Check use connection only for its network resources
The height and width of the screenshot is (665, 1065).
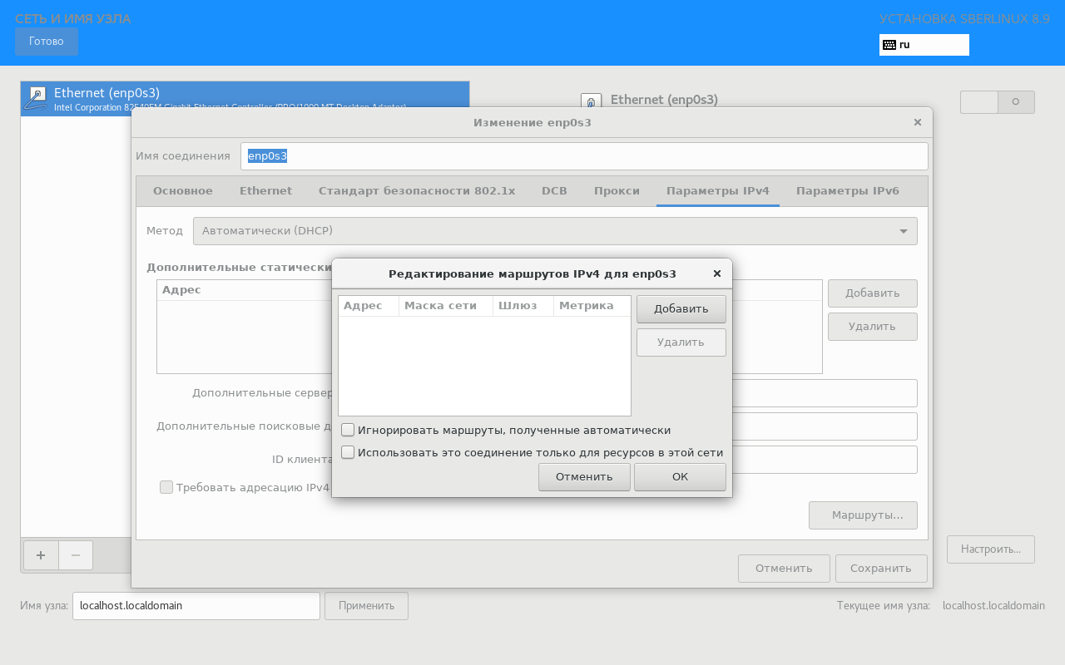[348, 452]
